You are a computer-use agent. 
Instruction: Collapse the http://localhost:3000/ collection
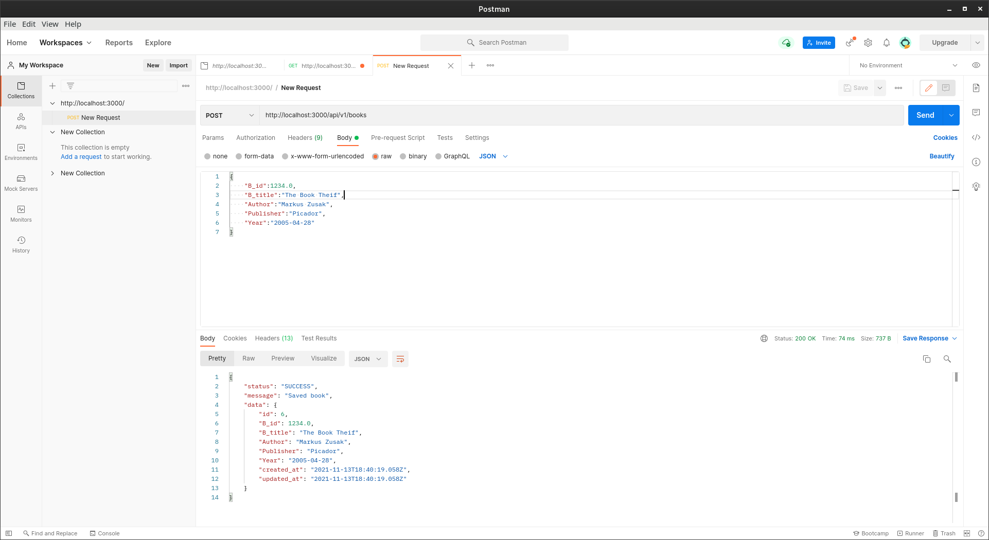(52, 103)
